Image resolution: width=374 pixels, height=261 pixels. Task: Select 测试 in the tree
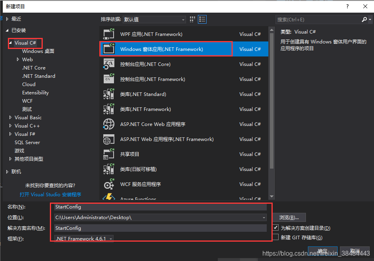pos(27,109)
